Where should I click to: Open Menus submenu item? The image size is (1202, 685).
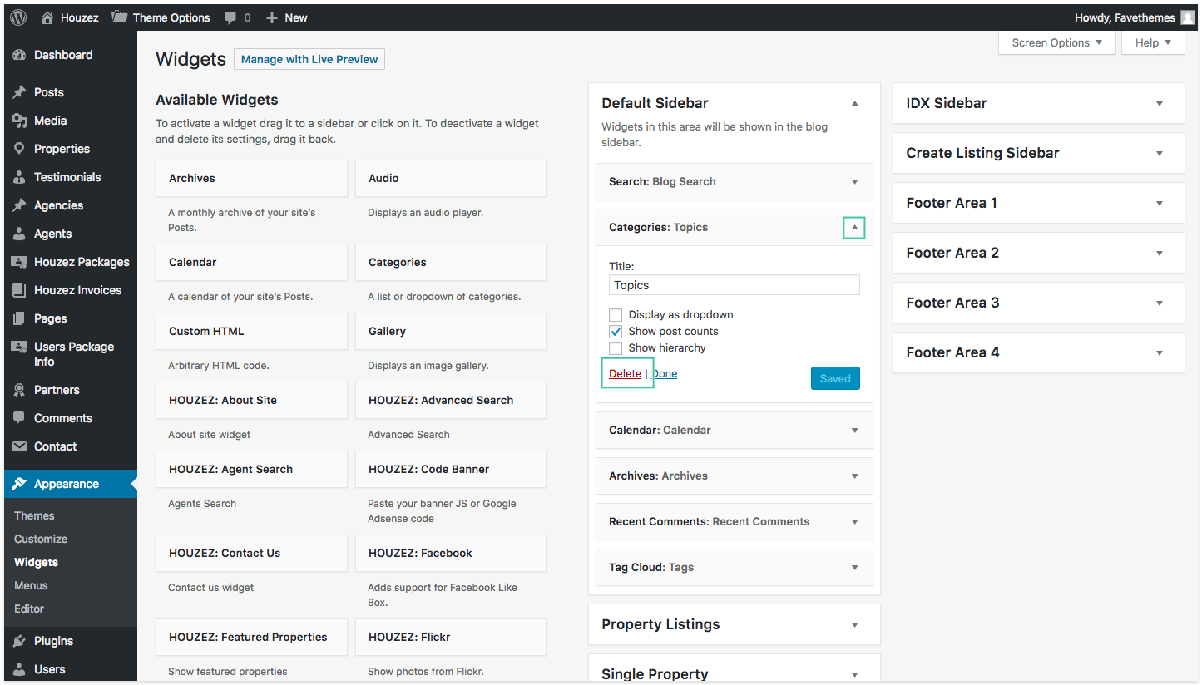[x=31, y=585]
